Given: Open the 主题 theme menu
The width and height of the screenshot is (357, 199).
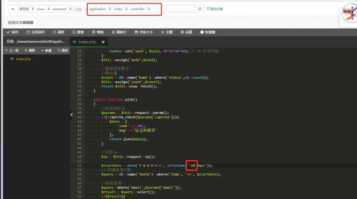Looking at the screenshot, I should tap(167, 32).
